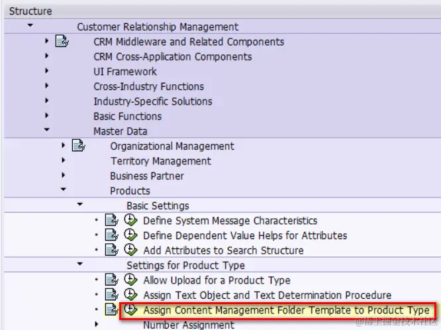Select 'Business Partner' row text
441x330 pixels.
click(147, 176)
